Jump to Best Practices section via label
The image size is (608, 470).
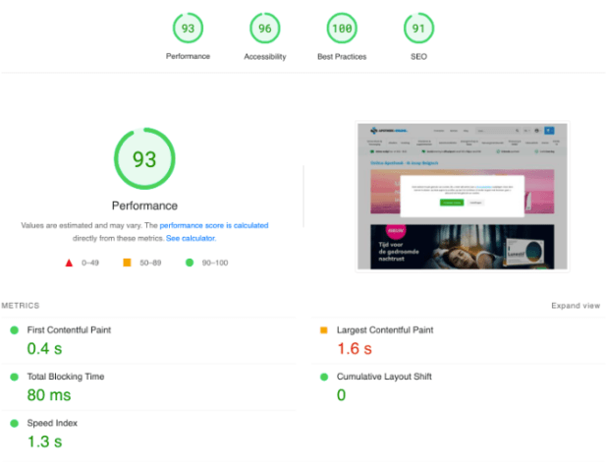341,57
